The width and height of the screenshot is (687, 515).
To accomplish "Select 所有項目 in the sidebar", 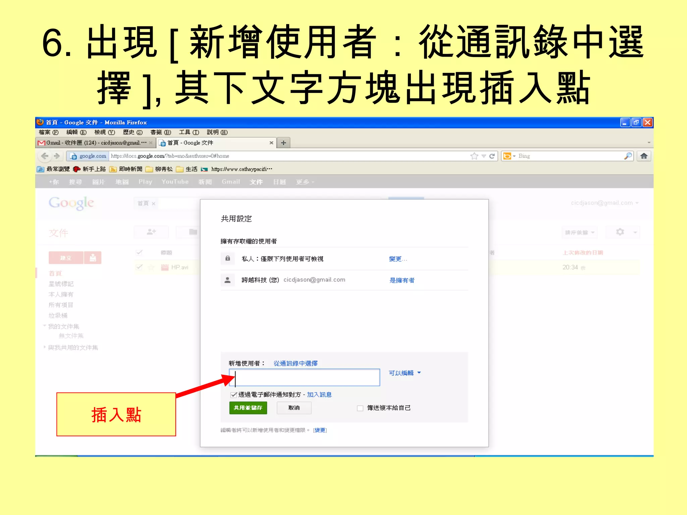I will [61, 305].
